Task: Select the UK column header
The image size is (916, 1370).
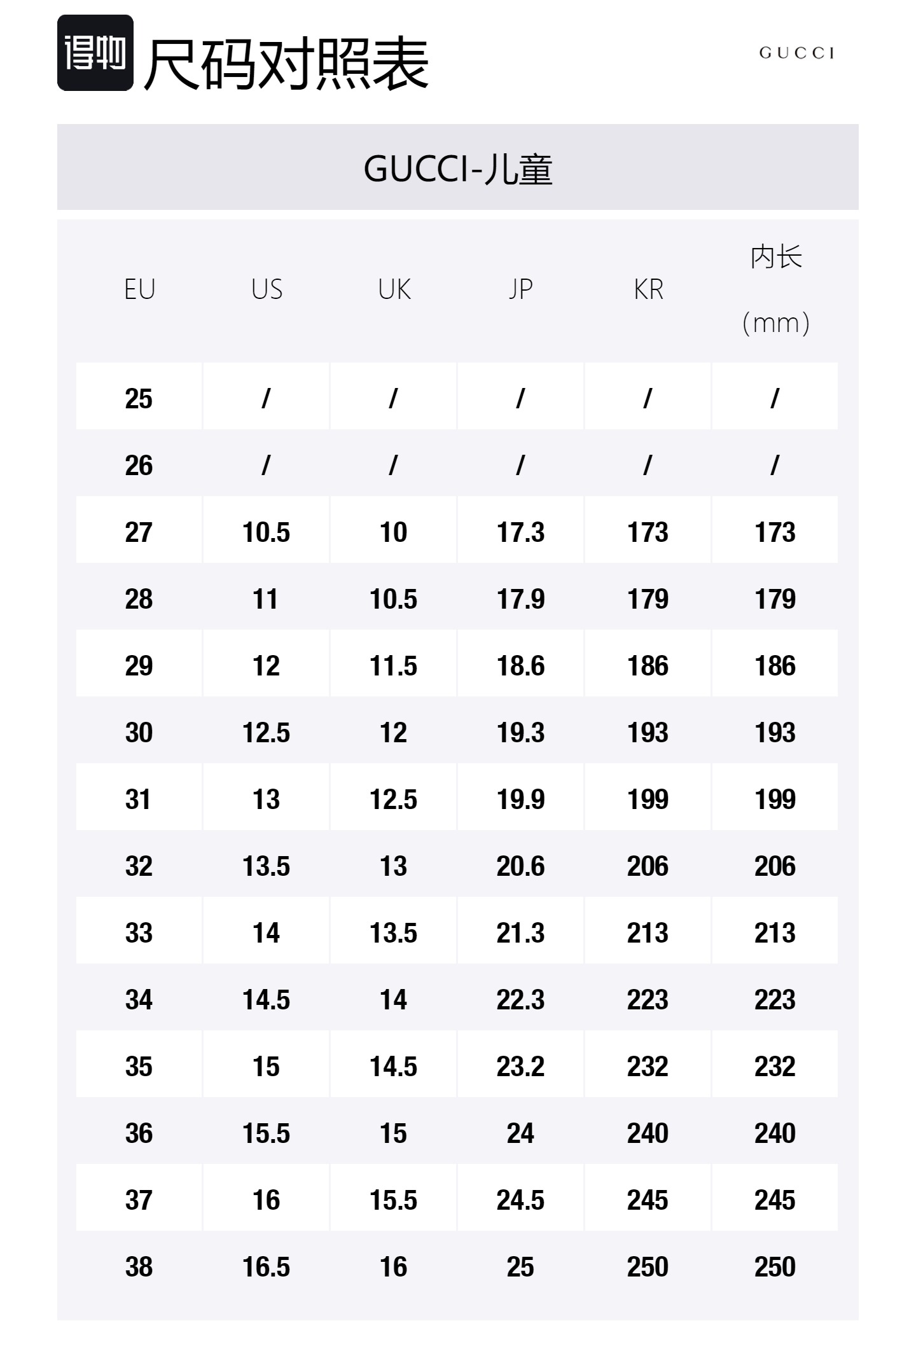Action: (394, 290)
